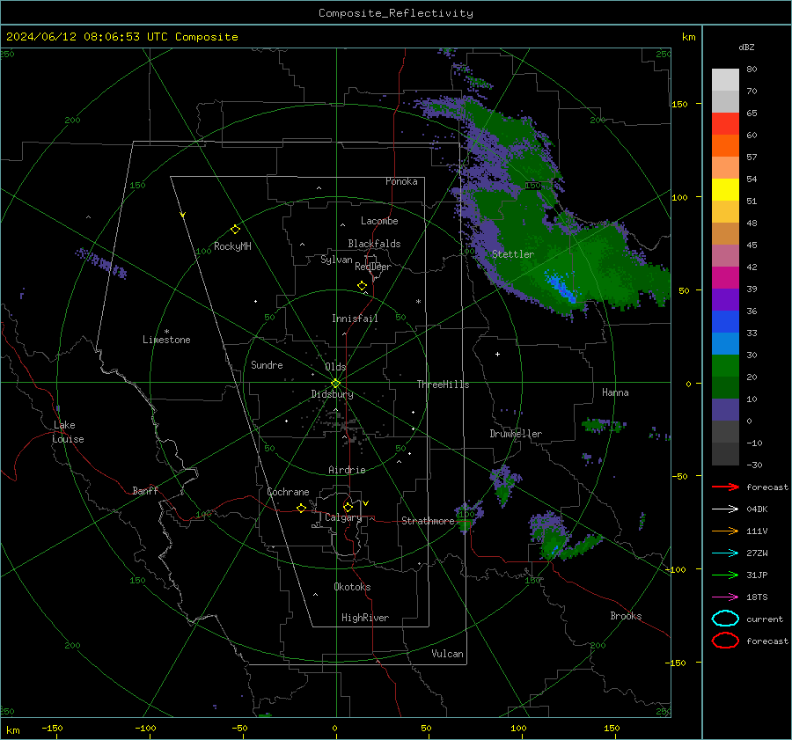Screen dimensions: 792x740
Task: Click the Calgary city label
Action: pos(343,517)
